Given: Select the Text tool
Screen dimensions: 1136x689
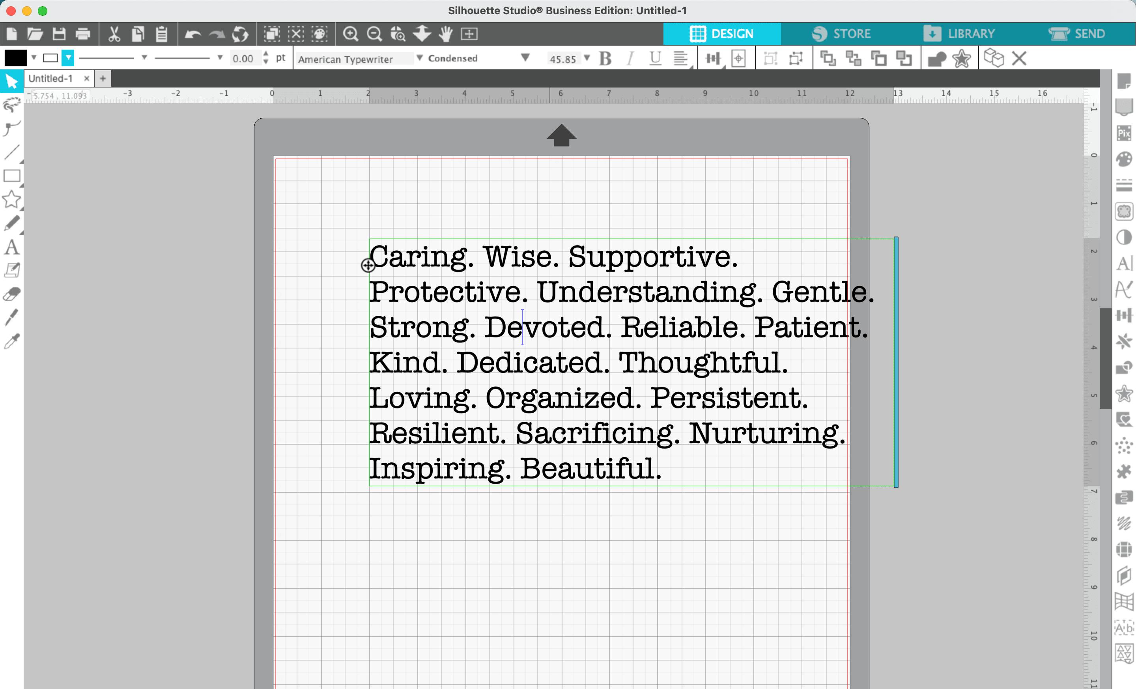Looking at the screenshot, I should point(11,248).
